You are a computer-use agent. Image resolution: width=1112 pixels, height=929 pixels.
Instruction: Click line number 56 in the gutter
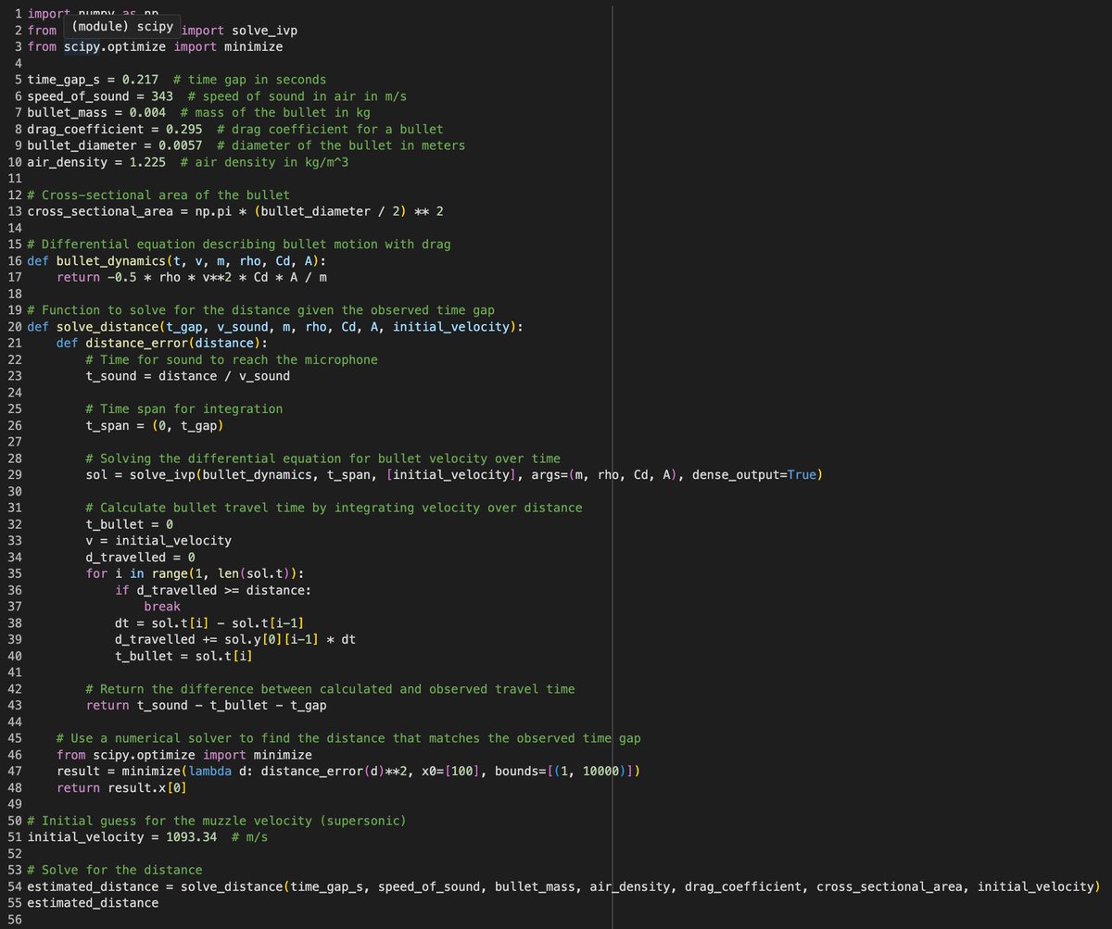click(x=14, y=920)
